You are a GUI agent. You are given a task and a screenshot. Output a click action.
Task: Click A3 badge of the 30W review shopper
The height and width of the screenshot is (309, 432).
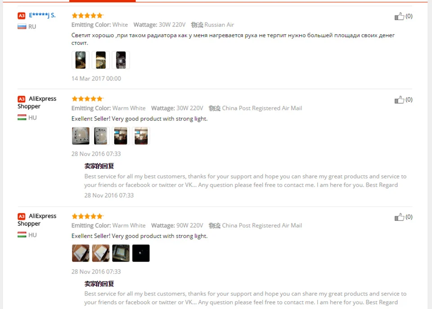(22, 99)
